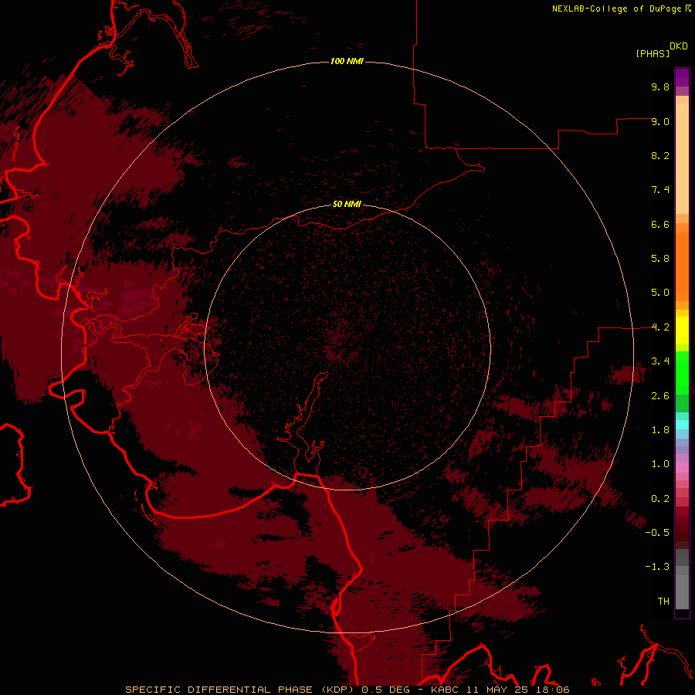Screen dimensions: 695x695
Task: Click the TH threshold label
Action: 663,602
